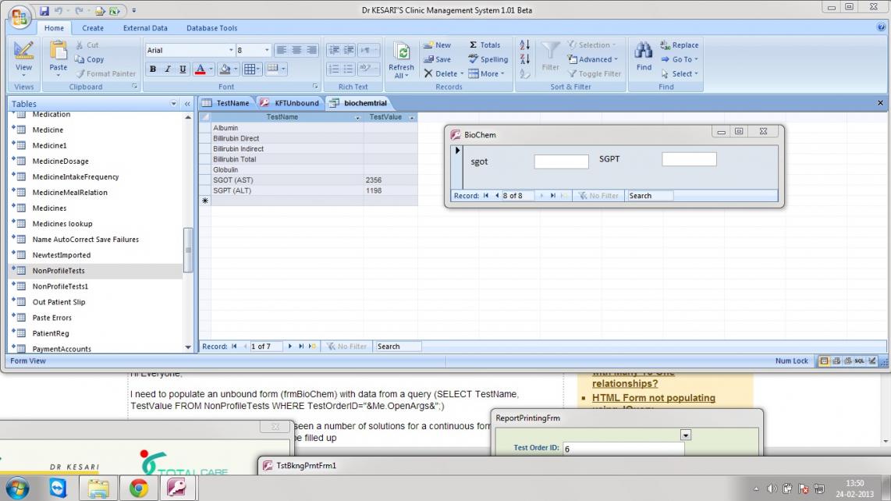
Task: Switch to the Create ribbon tab
Action: pos(93,28)
